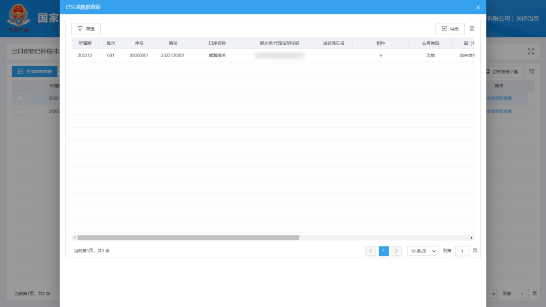Open the 筛选 filter button
The image size is (546, 307).
[x=86, y=29]
